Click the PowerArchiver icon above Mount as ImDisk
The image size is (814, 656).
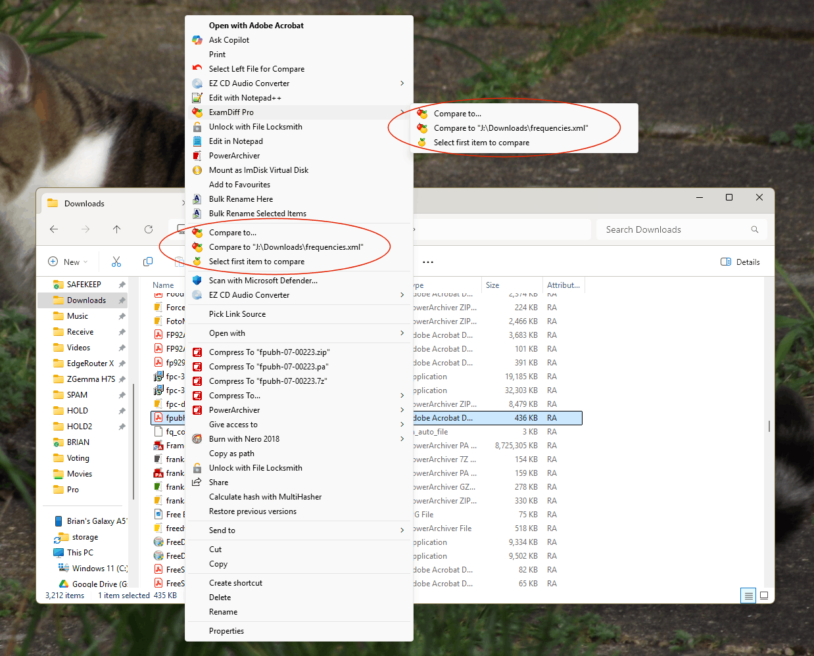coord(197,156)
